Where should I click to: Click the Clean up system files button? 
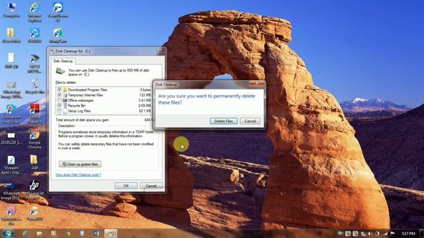(x=80, y=164)
